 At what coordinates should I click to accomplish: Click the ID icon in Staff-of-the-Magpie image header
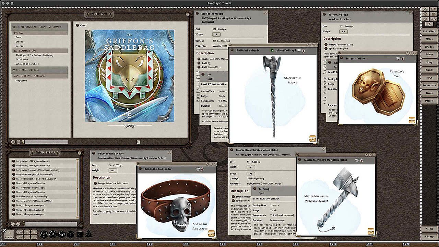(272, 50)
